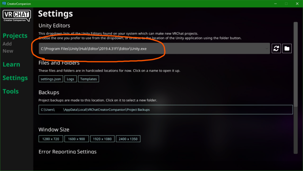Pick the 1920 x 1080 window size
The height and width of the screenshot is (171, 303).
tap(102, 139)
